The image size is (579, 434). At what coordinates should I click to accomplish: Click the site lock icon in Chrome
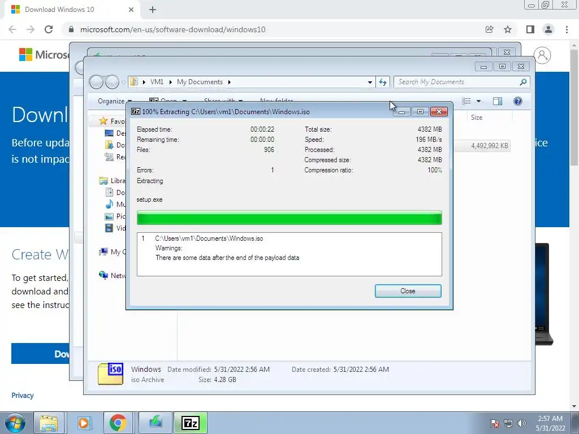pyautogui.click(x=71, y=29)
